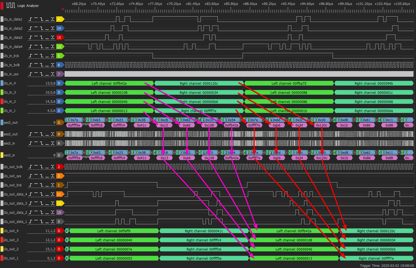Click blue channel badge 14 of i2s_in_data2
Image resolution: width=416 pixels, height=268 pixels.
point(60,29)
